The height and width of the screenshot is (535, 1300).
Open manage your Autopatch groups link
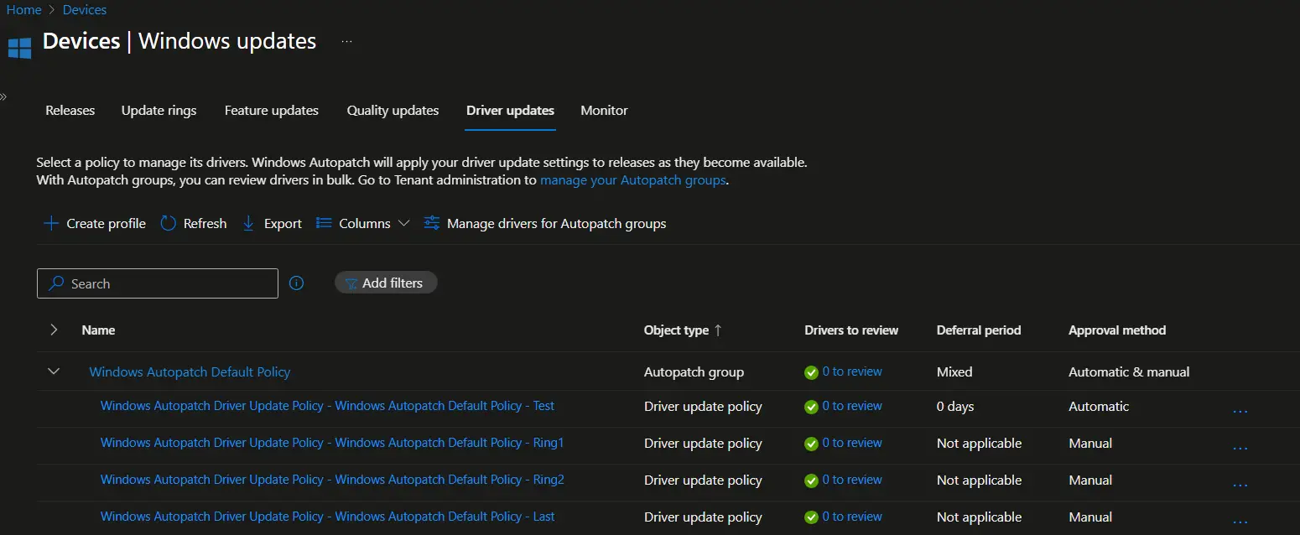pos(632,179)
